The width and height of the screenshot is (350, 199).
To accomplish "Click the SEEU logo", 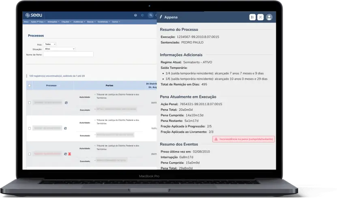I will pyautogui.click(x=33, y=15).
